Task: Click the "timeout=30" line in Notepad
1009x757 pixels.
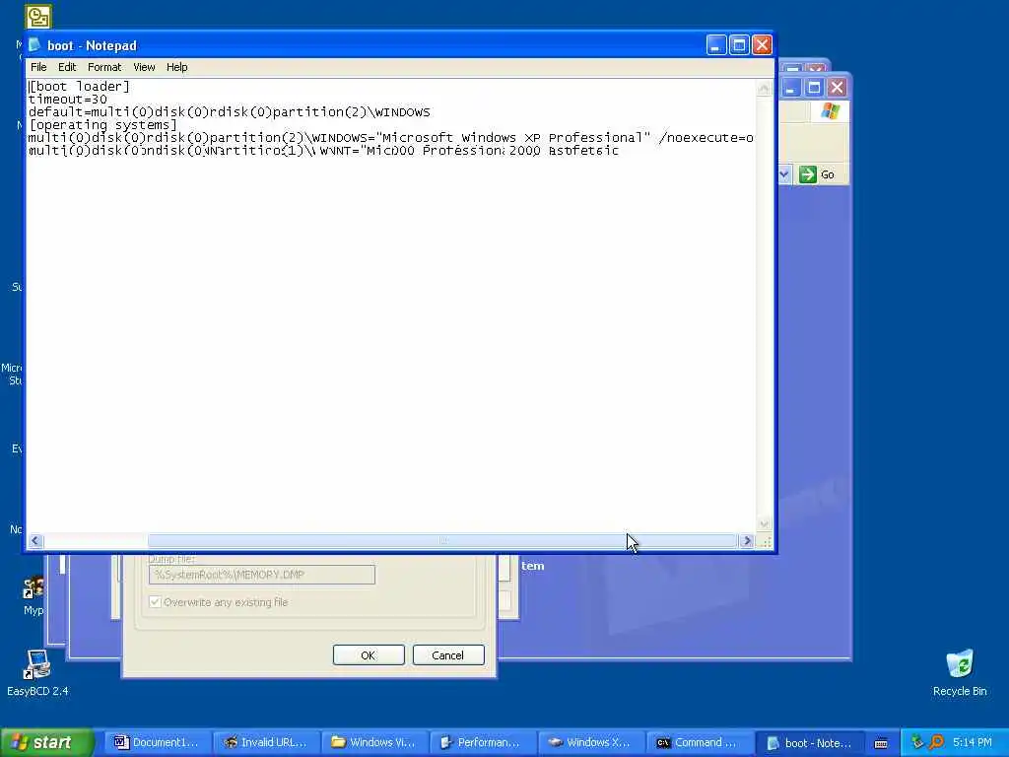Action: [x=68, y=100]
